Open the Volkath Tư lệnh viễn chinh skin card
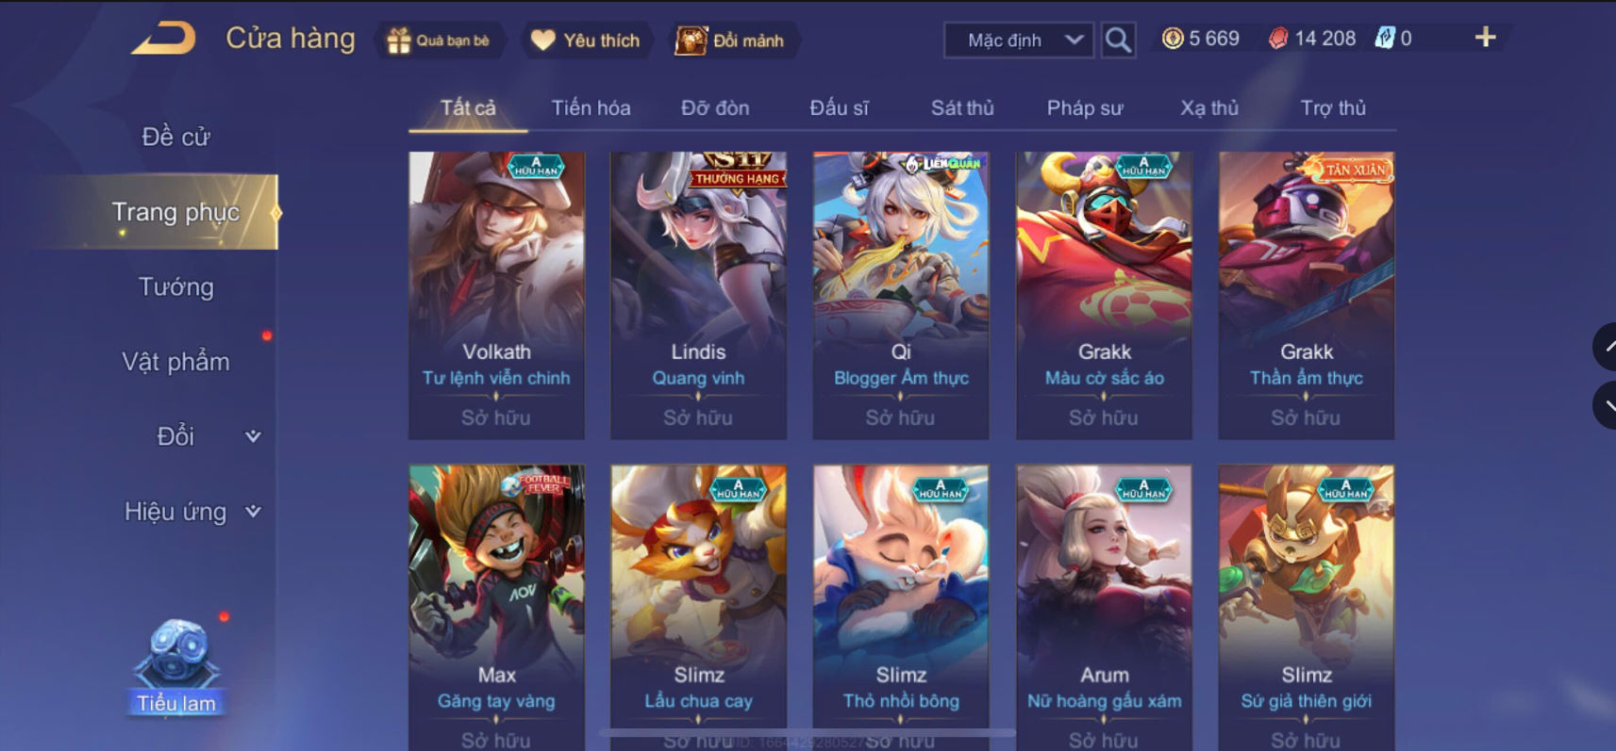The height and width of the screenshot is (751, 1616). click(x=496, y=296)
